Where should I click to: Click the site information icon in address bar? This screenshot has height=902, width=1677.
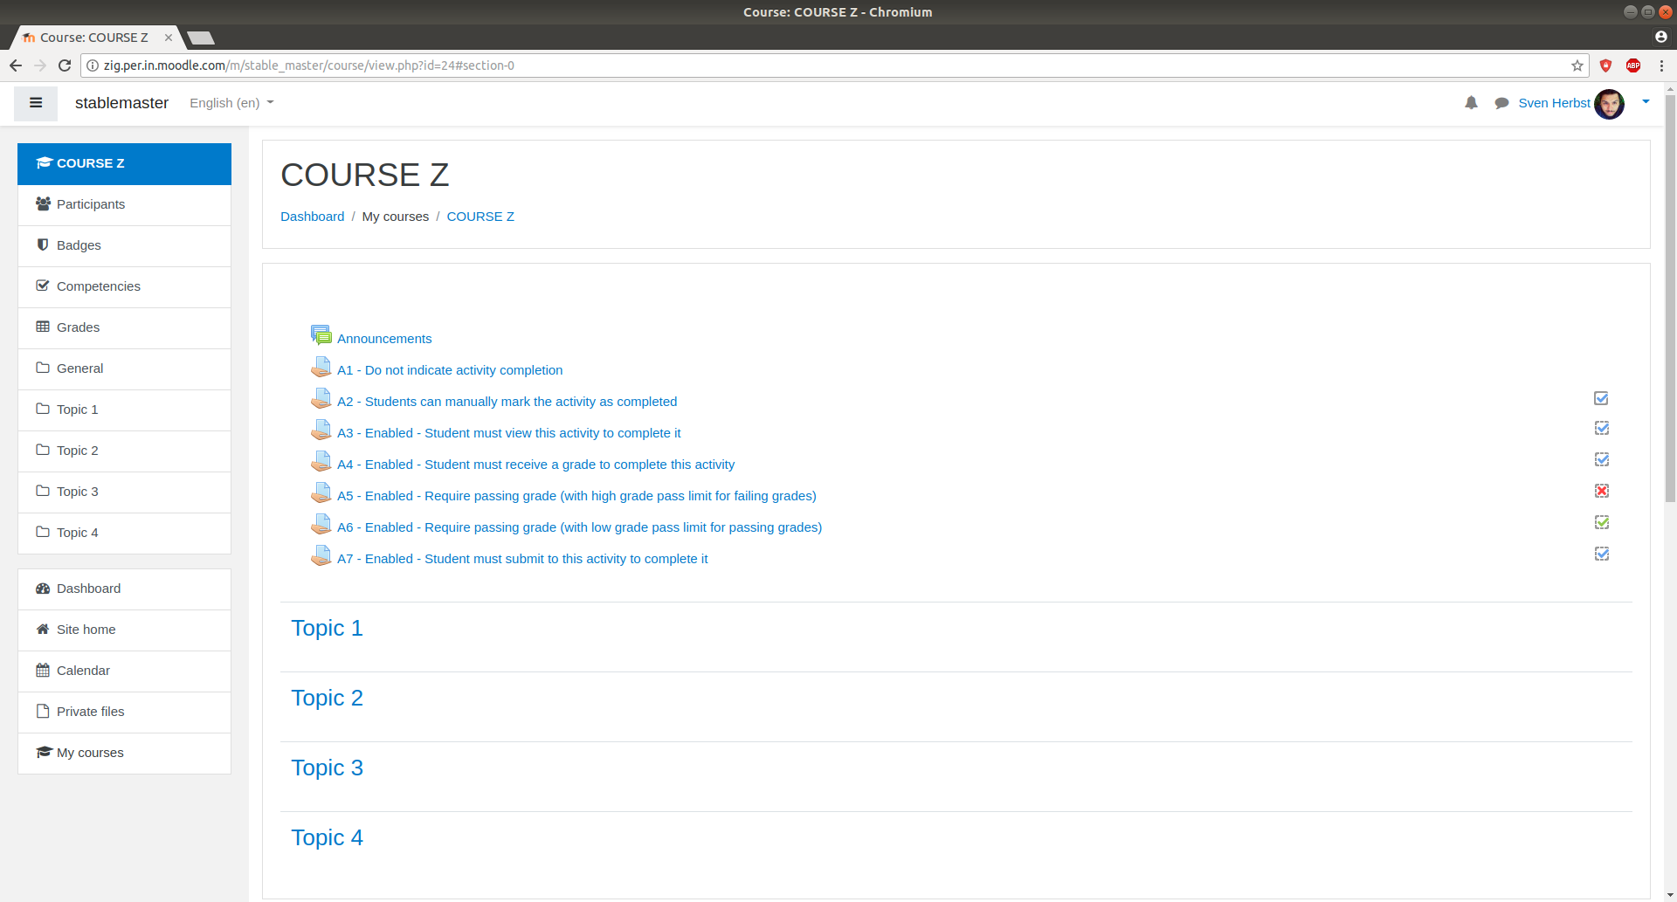(93, 65)
